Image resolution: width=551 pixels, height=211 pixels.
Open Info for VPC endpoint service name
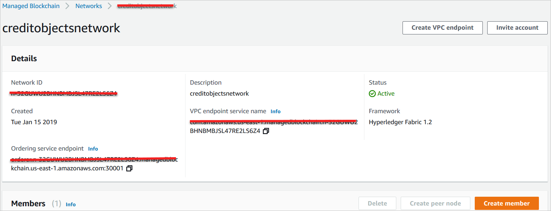tap(275, 111)
